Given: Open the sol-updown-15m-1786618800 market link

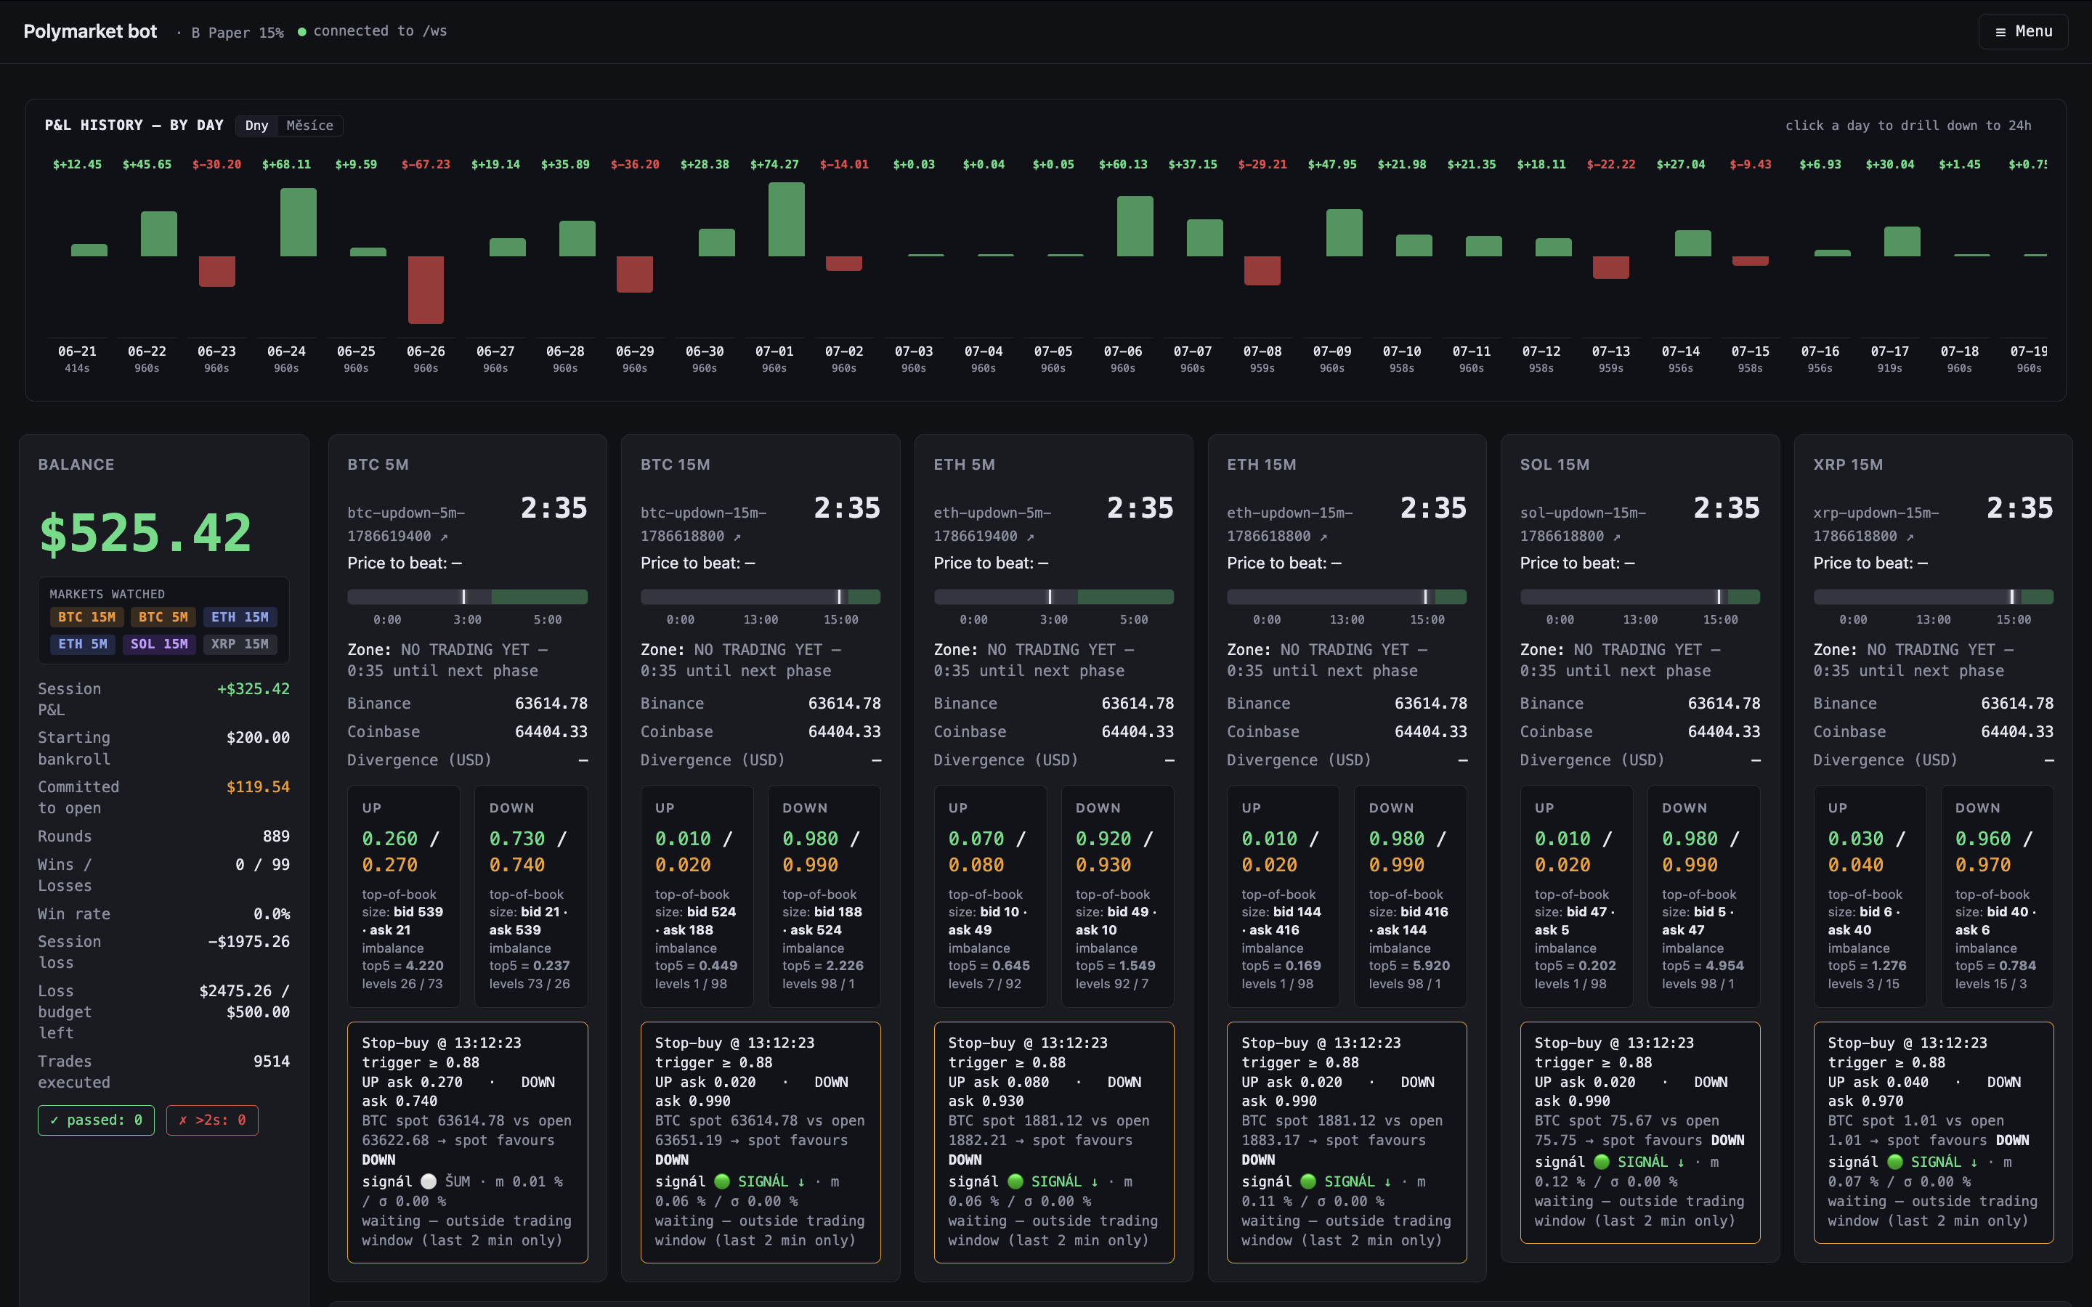Looking at the screenshot, I should [x=1583, y=525].
